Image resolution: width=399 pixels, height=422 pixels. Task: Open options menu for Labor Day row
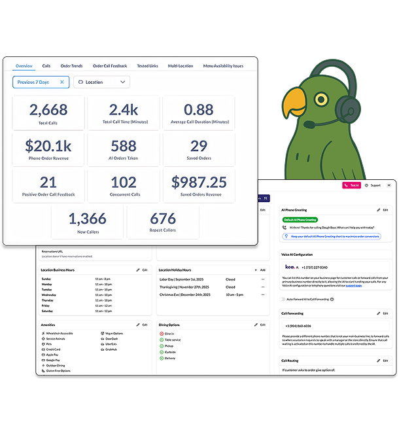click(263, 279)
